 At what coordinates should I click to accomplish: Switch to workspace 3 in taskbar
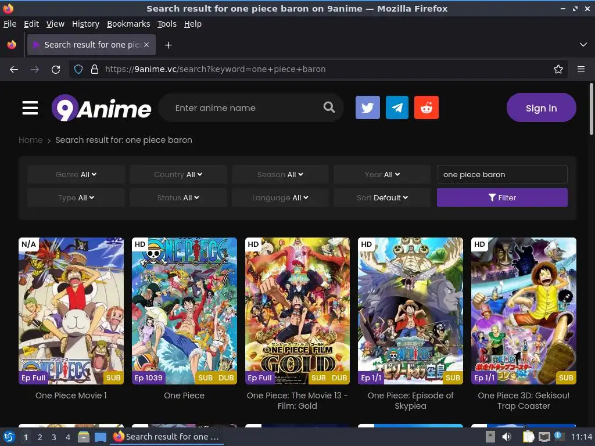coord(54,437)
